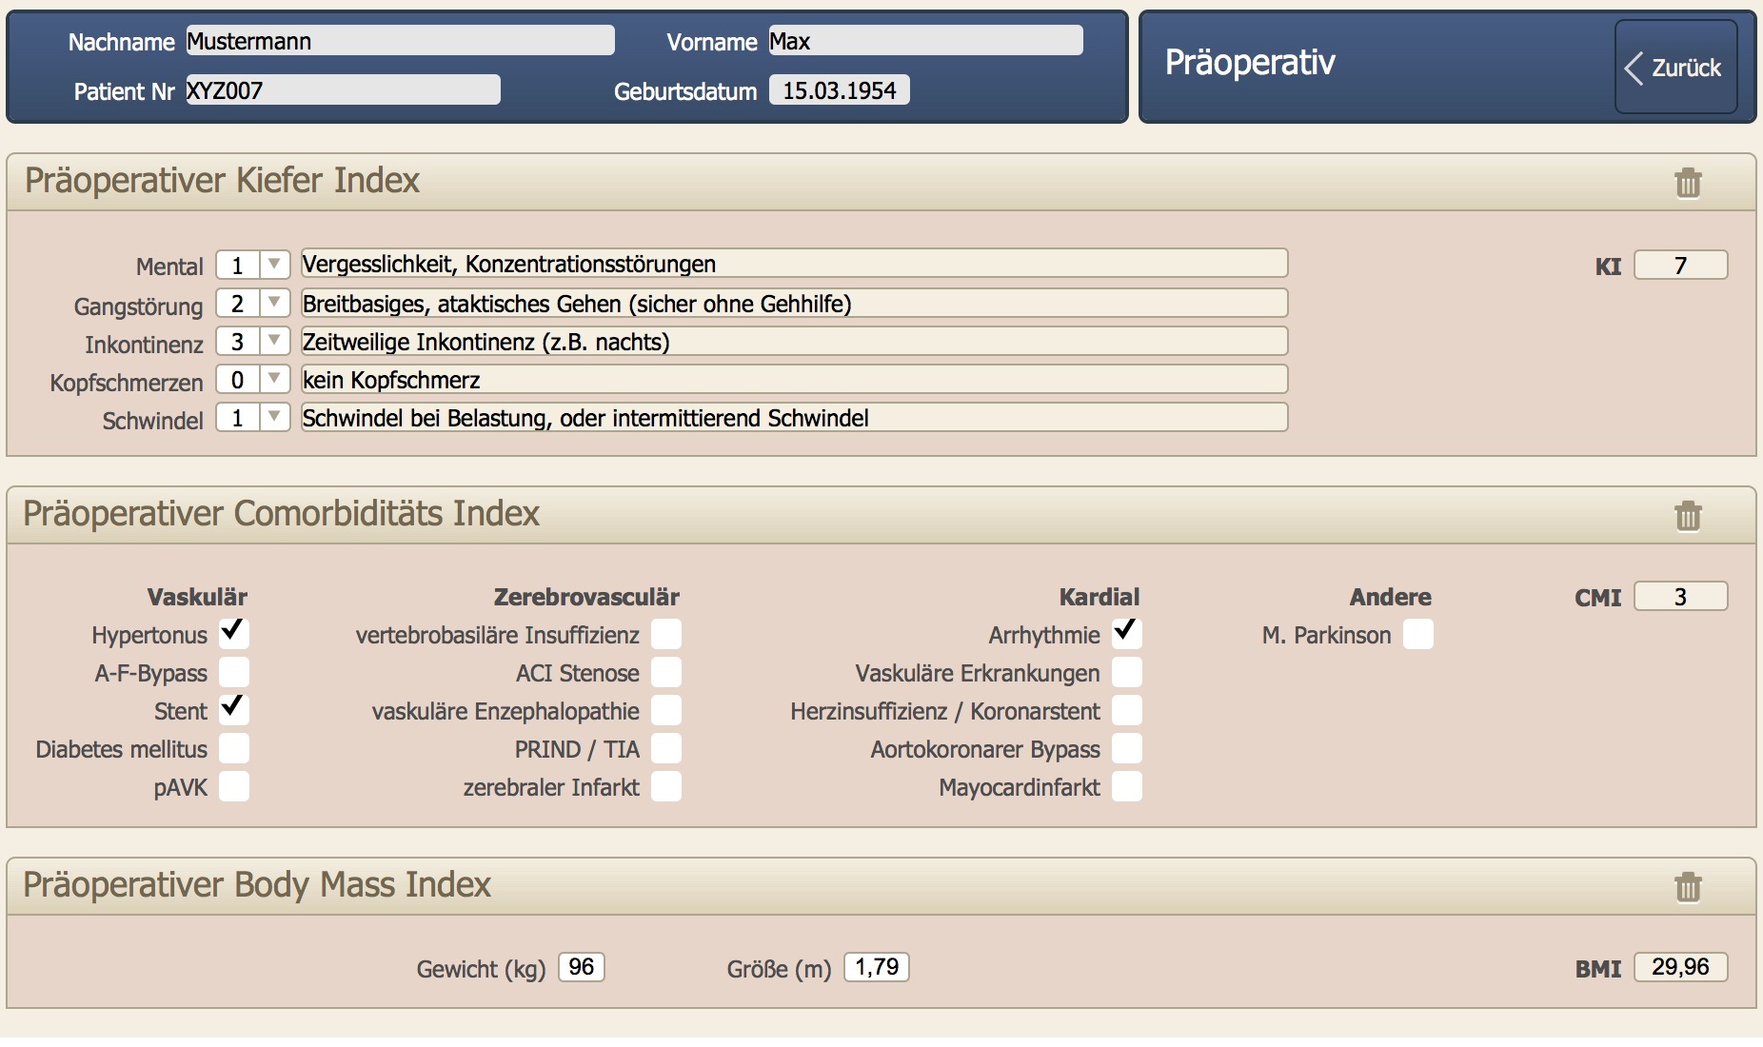This screenshot has width=1763, height=1047.
Task: Check vertebrobasiläre Insuffizienz checkbox
Action: tap(666, 634)
